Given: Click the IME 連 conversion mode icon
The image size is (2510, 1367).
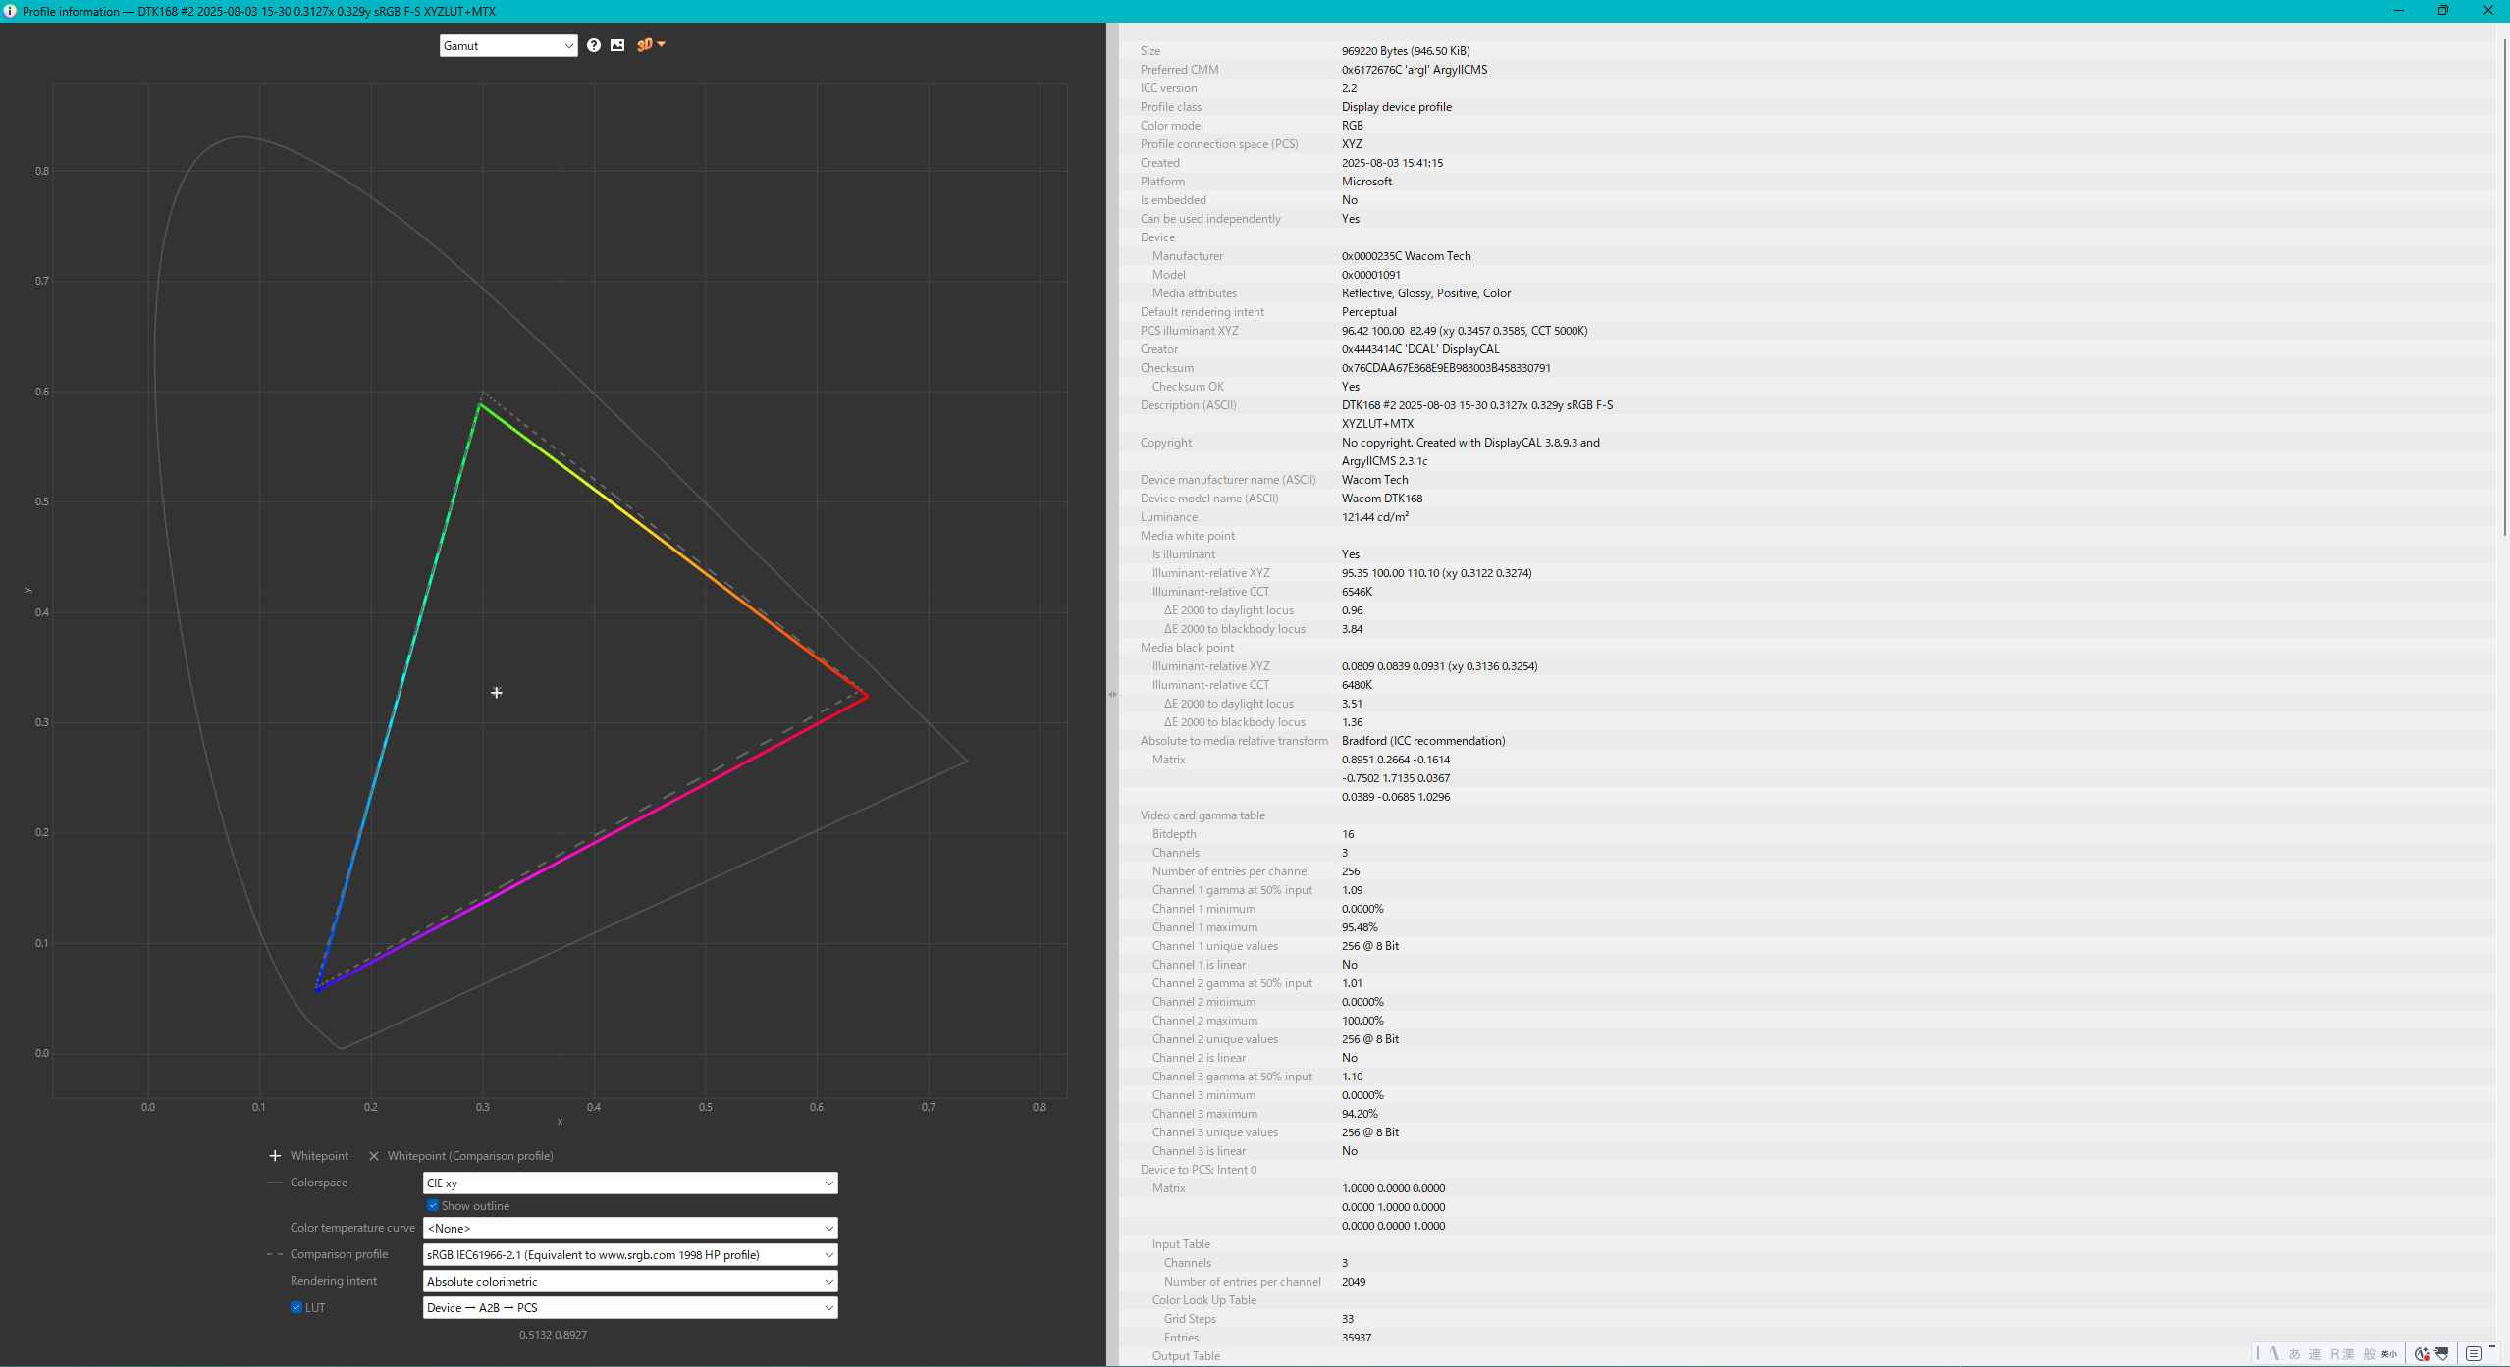Looking at the screenshot, I should pyautogui.click(x=2315, y=1354).
